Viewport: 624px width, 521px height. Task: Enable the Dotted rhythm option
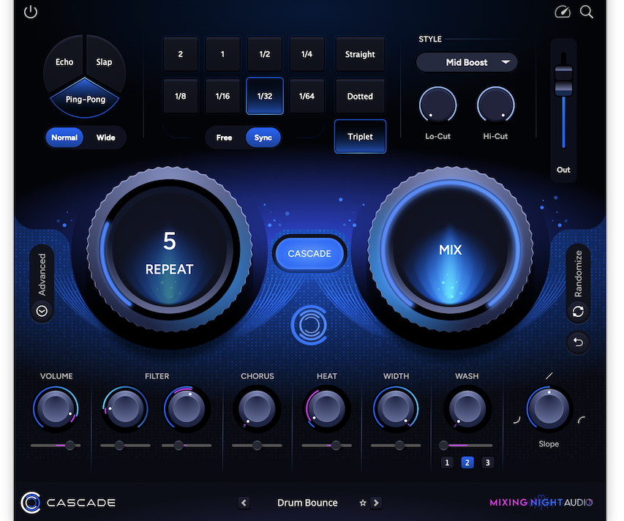pyautogui.click(x=360, y=97)
